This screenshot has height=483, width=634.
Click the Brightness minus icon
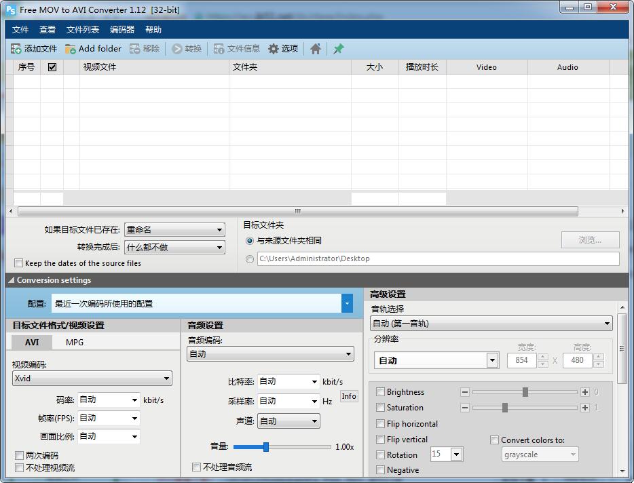[465, 392]
